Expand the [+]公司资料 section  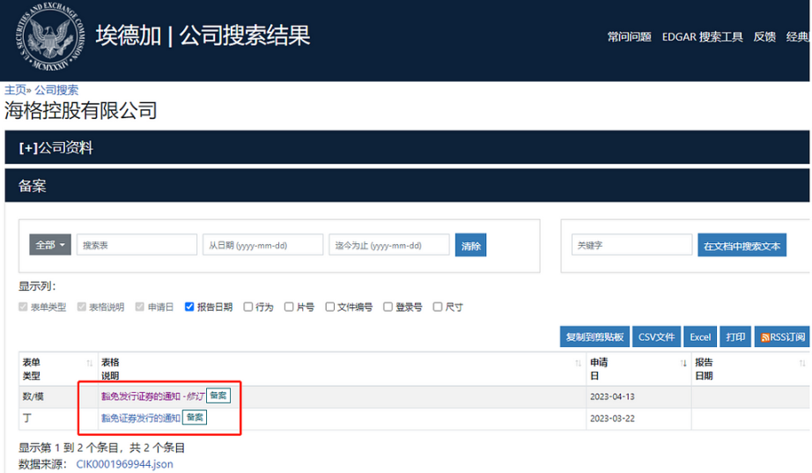click(55, 148)
